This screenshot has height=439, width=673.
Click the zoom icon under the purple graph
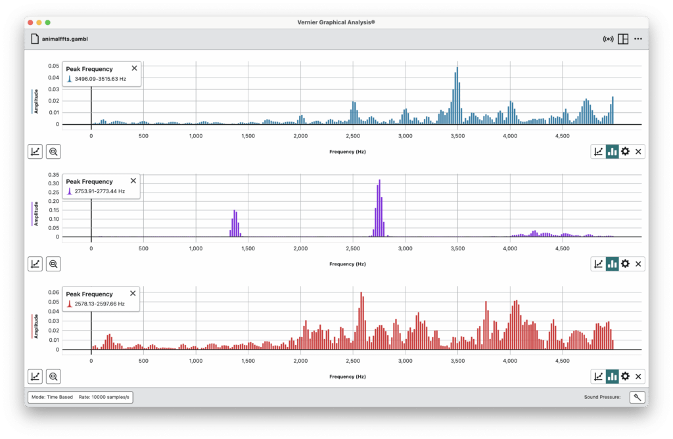pyautogui.click(x=53, y=264)
